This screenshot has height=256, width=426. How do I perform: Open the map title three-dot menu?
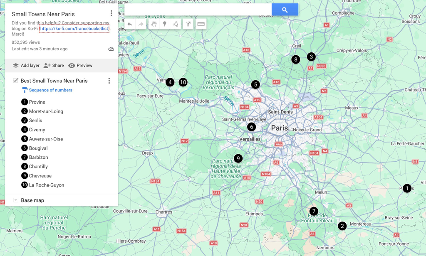[x=111, y=14]
